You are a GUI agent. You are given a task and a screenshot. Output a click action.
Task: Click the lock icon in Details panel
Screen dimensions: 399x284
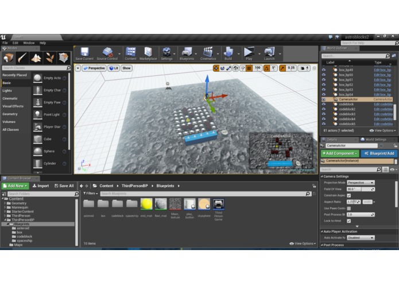tap(395, 145)
